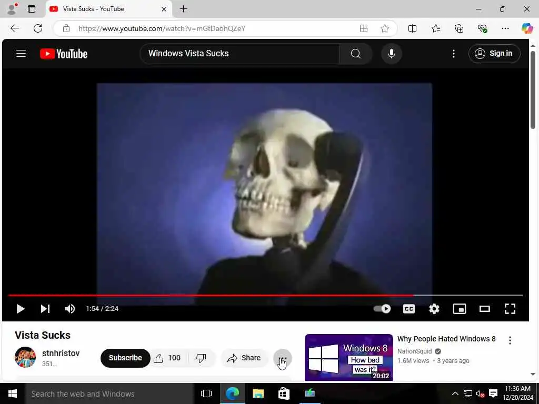Open NationSquid channel link
This screenshot has height=404, width=539.
point(415,351)
